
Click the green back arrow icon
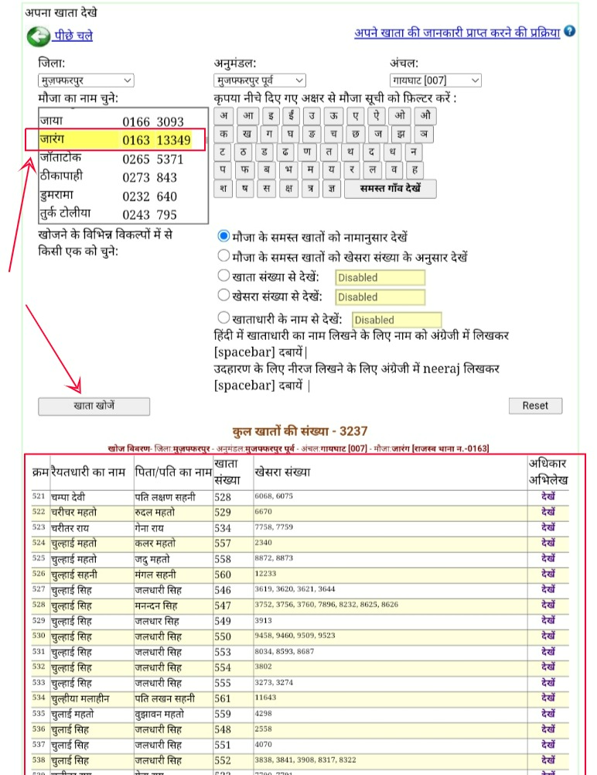point(38,36)
